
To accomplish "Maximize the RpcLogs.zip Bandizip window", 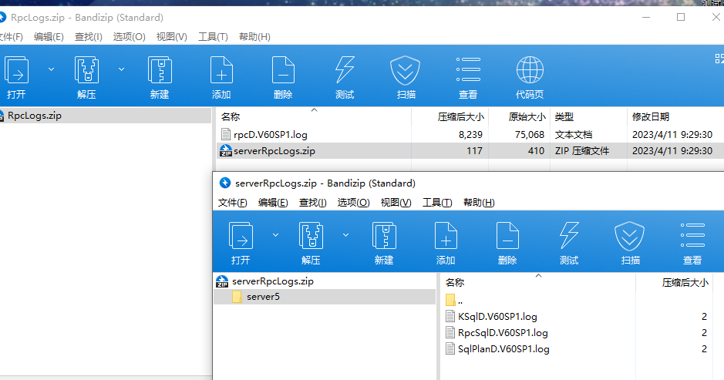I will [x=681, y=17].
